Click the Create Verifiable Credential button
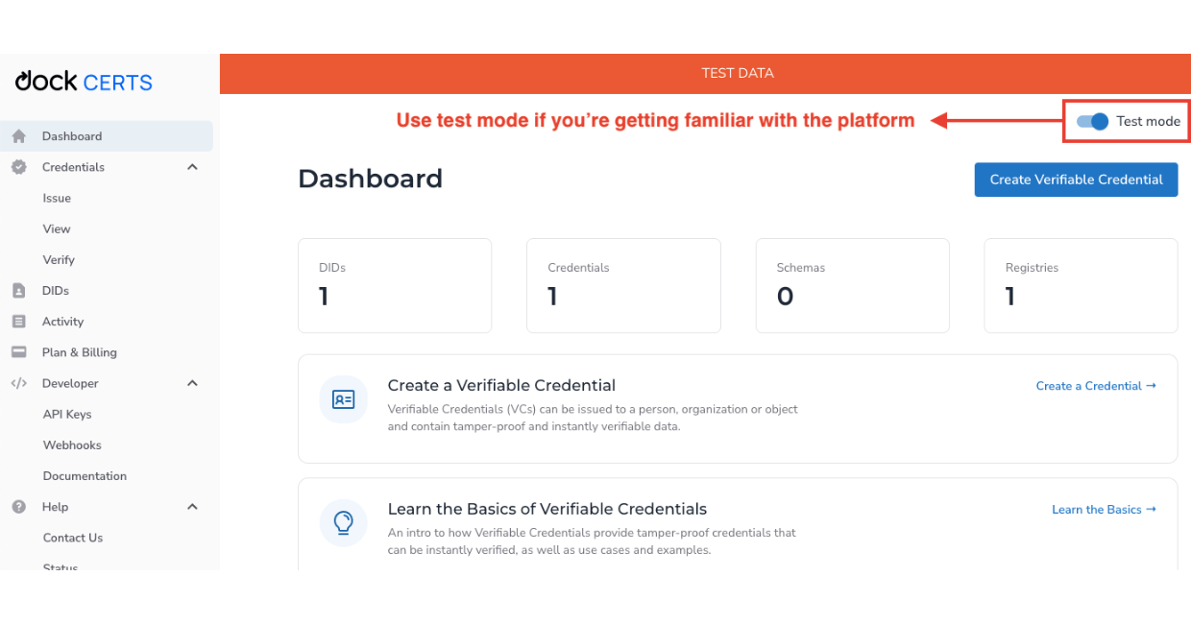The image size is (1191, 624). (x=1076, y=180)
